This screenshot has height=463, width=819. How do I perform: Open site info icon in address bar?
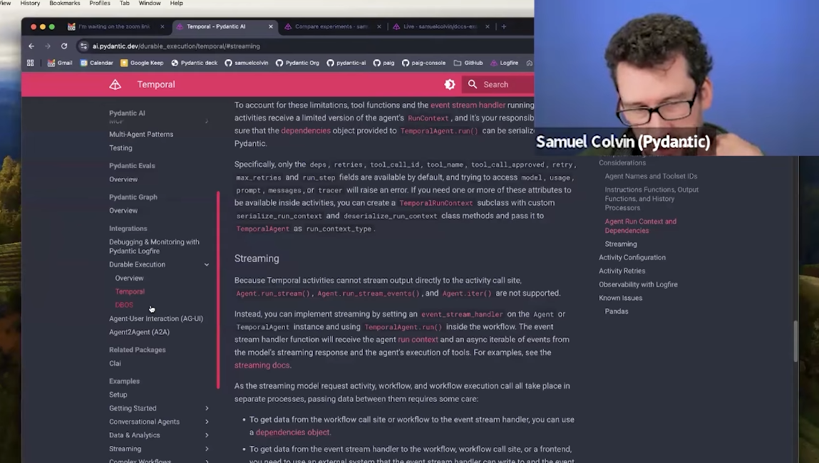pos(83,46)
